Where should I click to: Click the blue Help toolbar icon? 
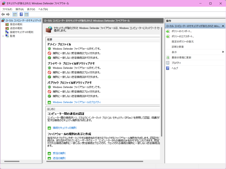click(x=21, y=14)
